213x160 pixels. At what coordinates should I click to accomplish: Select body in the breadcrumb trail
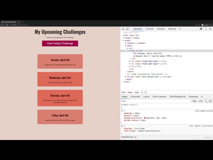pyautogui.click(x=130, y=92)
